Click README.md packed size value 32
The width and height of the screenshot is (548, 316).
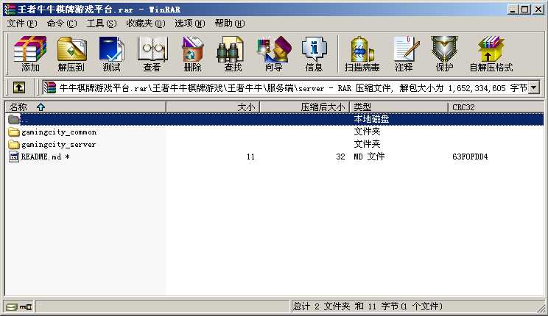(x=340, y=157)
